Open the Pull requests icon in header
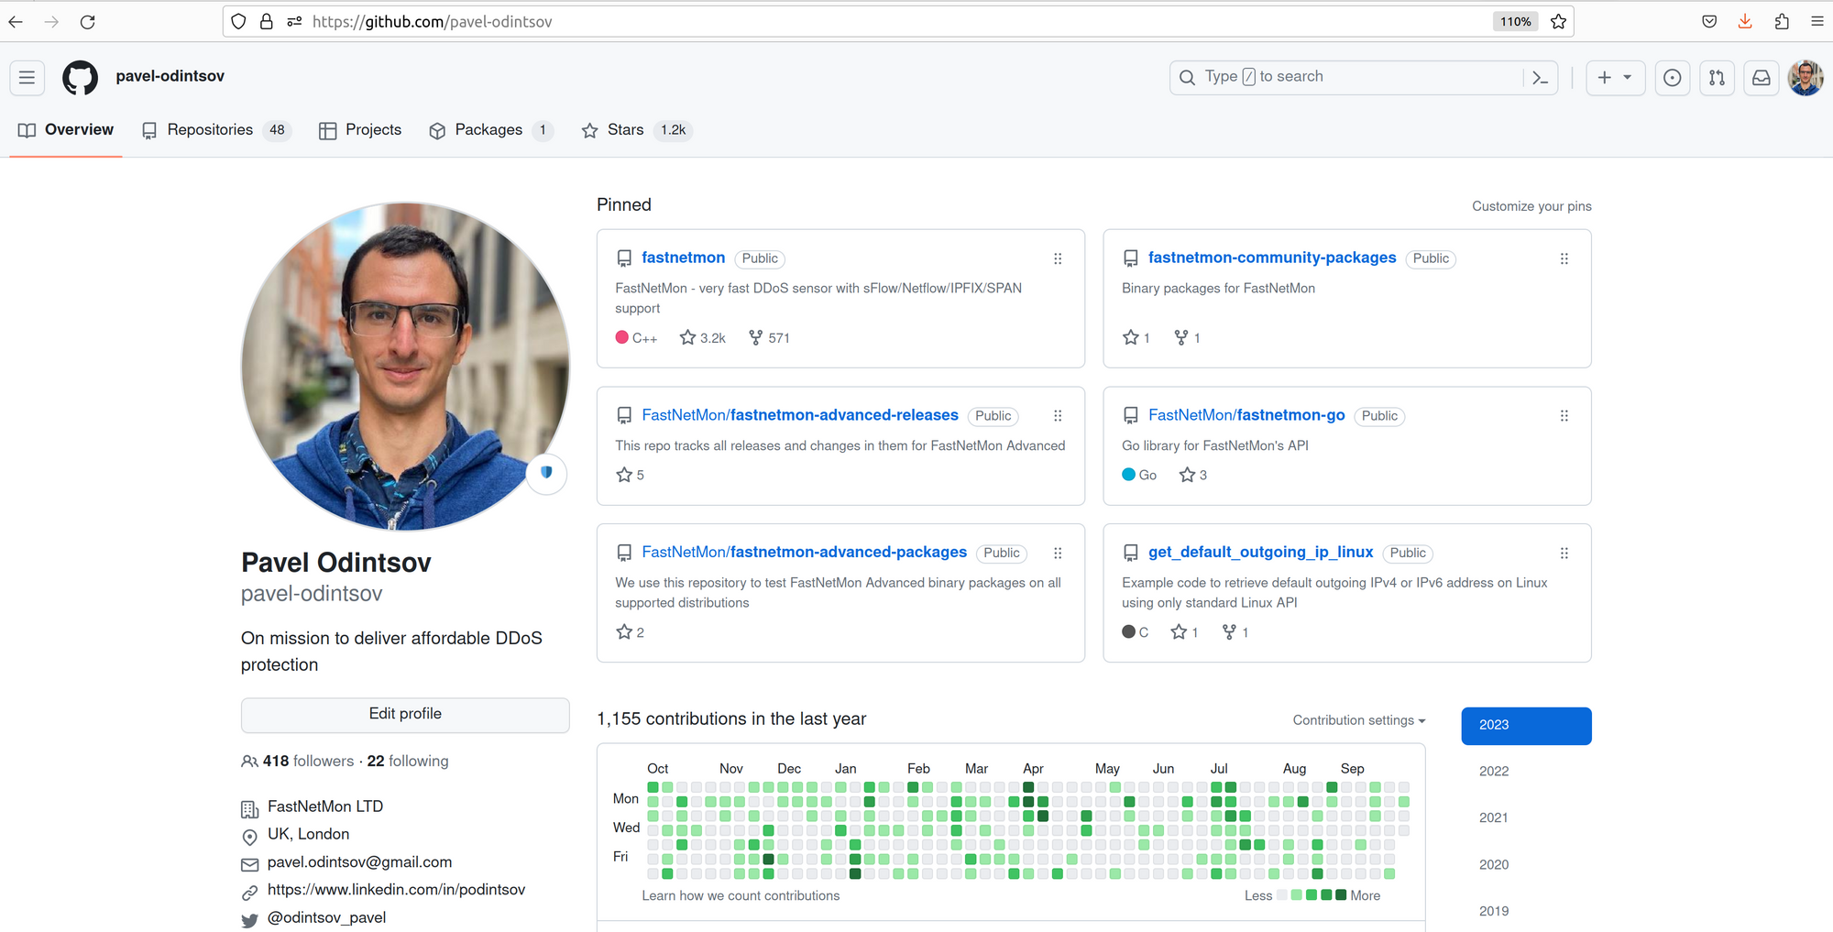The width and height of the screenshot is (1833, 932). pyautogui.click(x=1718, y=78)
